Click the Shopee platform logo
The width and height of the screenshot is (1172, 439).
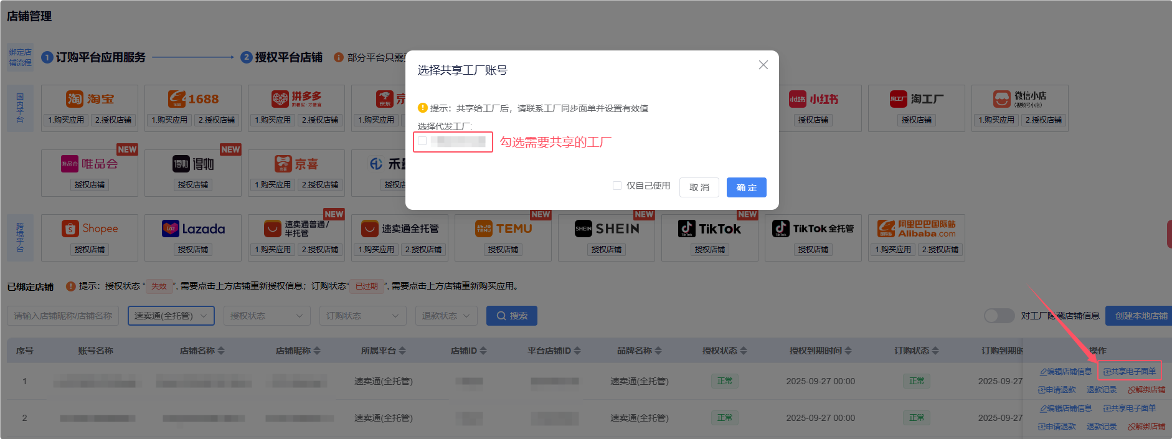pyautogui.click(x=90, y=229)
